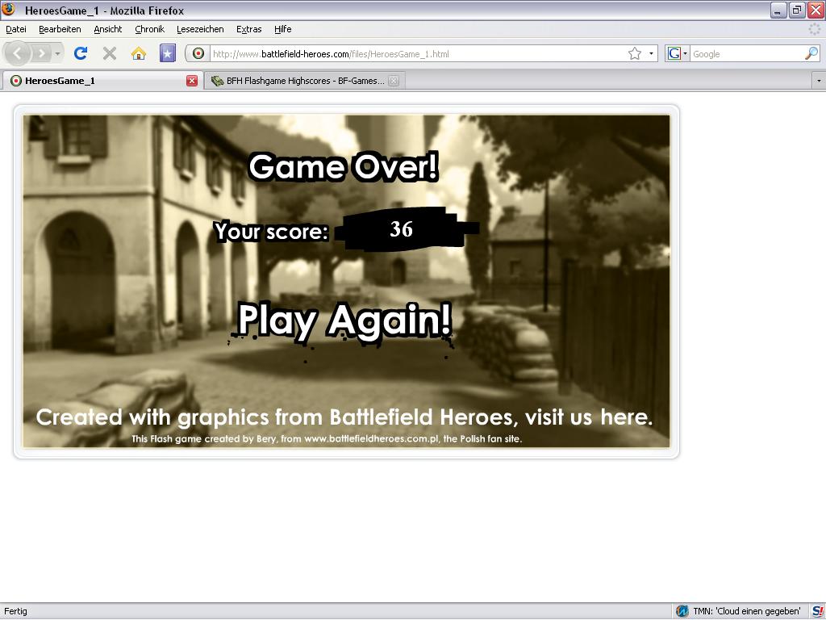Open the back/forward history dropdown
826x620 pixels.
click(57, 54)
